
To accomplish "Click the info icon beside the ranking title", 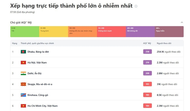I will click(x=136, y=6).
